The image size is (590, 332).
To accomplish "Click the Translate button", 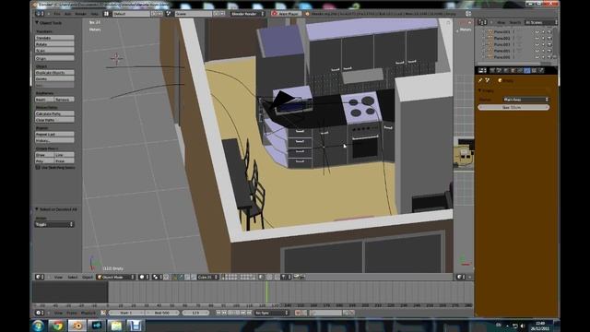I will [54, 38].
